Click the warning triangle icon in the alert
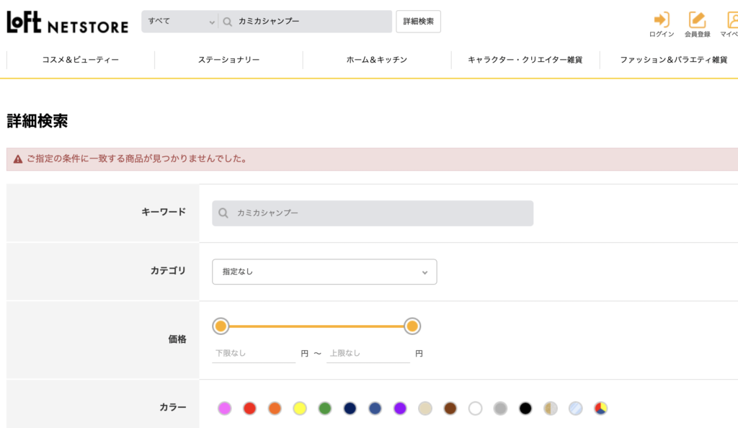 tap(18, 159)
